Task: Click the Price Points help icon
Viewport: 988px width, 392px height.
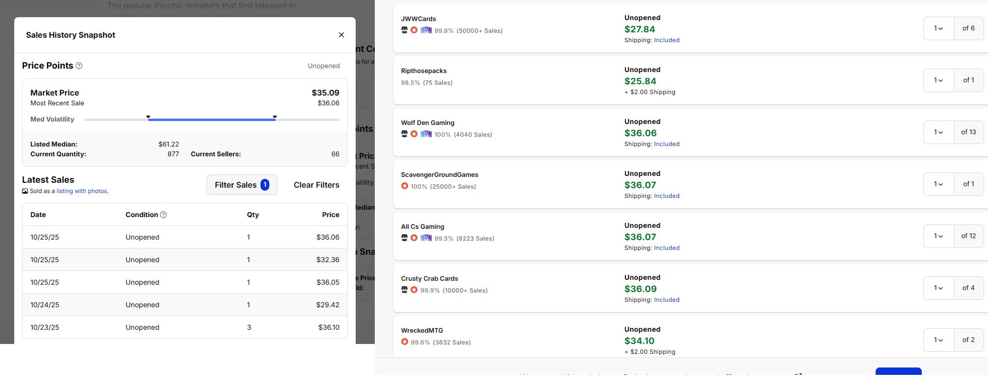Action: [79, 66]
